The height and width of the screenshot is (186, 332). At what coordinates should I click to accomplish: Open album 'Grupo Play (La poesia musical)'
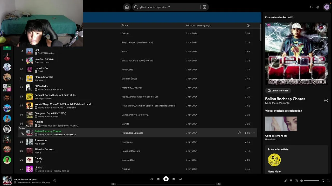pos(137,42)
